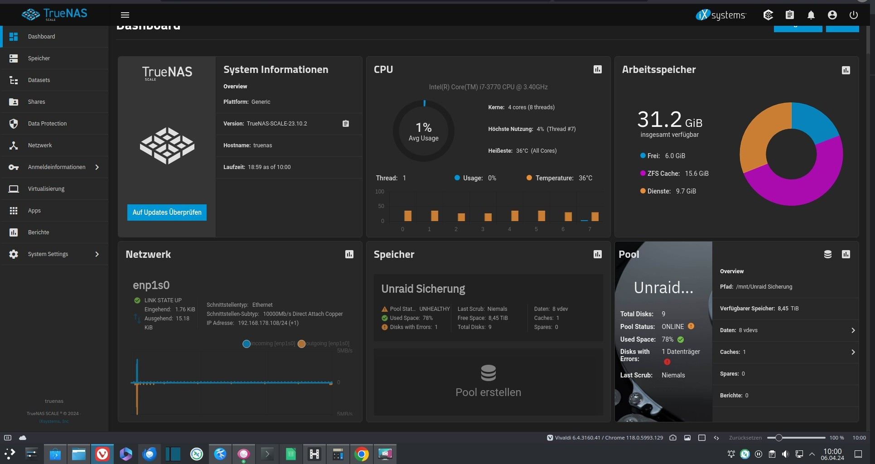
Task: Open user account icon
Action: (x=832, y=15)
